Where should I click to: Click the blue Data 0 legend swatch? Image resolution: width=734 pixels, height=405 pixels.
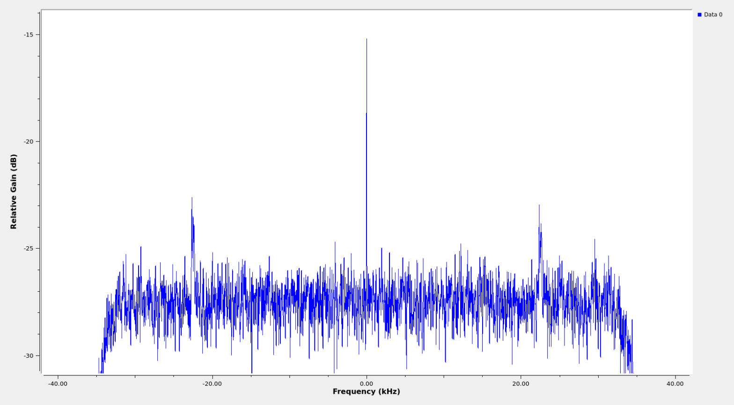tap(699, 15)
